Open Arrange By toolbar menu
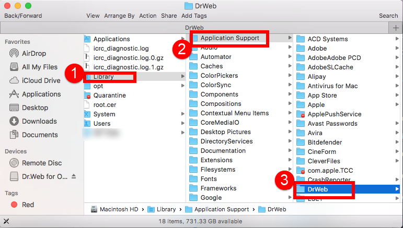This screenshot has height=228, width=403. pos(119,16)
